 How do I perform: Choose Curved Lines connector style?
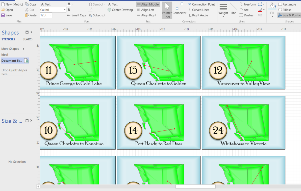point(198,10)
